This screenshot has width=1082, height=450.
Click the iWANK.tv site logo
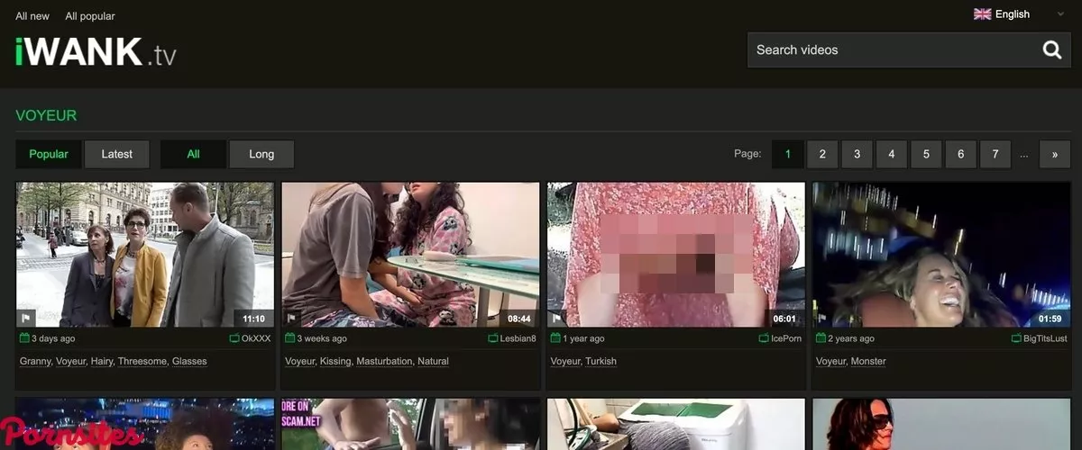tap(96, 52)
